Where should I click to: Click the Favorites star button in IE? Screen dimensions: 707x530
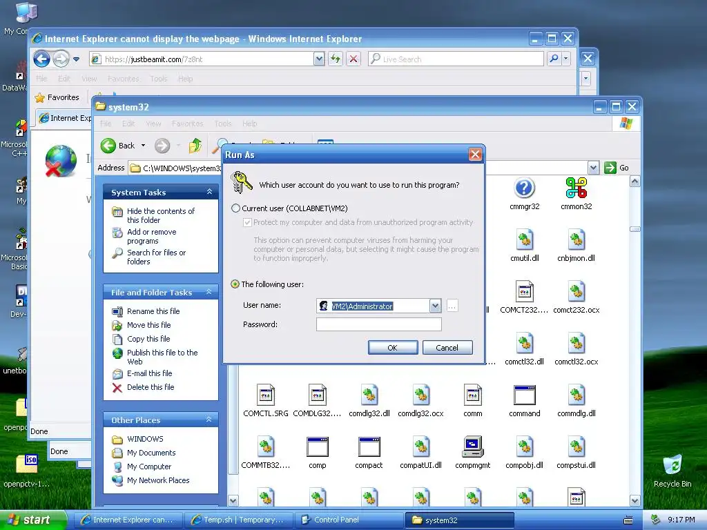click(57, 97)
